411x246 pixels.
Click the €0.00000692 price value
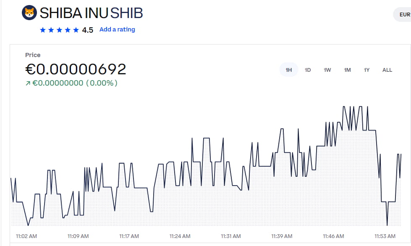pos(76,69)
